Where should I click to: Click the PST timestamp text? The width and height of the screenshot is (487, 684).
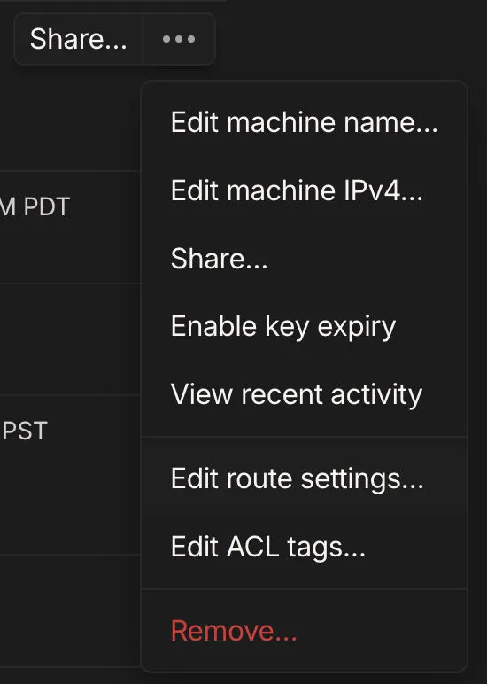click(25, 431)
